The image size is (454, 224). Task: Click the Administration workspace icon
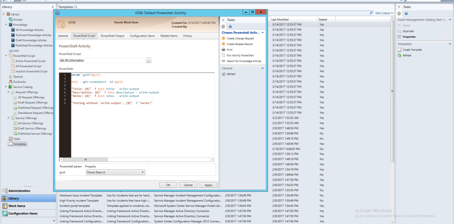click(4, 191)
